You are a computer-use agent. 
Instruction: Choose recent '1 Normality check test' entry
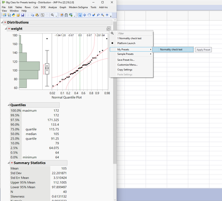[129, 38]
